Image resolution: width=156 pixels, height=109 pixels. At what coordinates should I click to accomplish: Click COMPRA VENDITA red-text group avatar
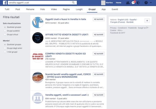point(38,57)
